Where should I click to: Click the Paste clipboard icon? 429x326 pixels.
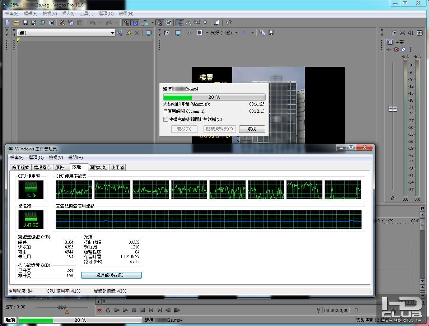click(80, 23)
